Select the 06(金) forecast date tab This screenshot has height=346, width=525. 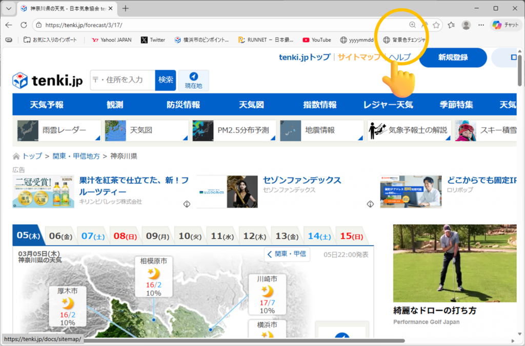pyautogui.click(x=60, y=236)
